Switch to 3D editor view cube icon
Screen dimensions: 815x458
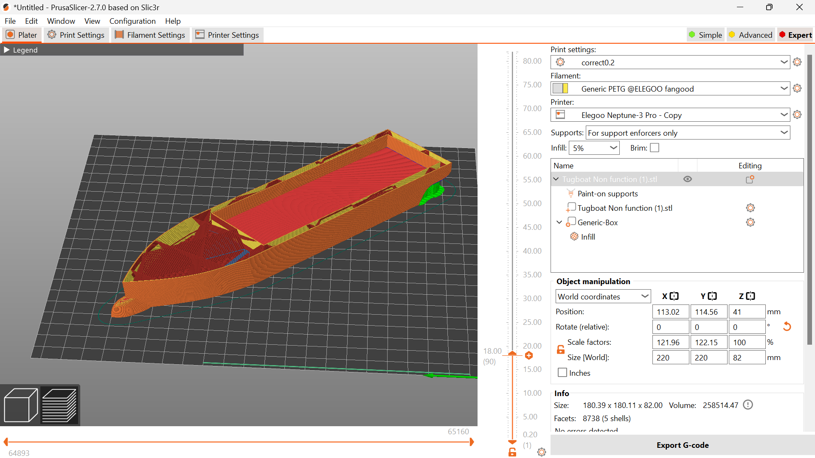pos(20,405)
